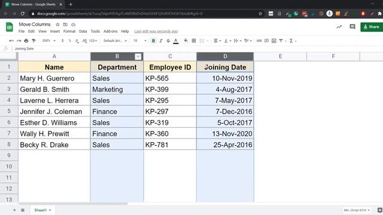Image resolution: width=383 pixels, height=215 pixels.
Task: Insert a comment from the toolbar
Action: (266, 41)
